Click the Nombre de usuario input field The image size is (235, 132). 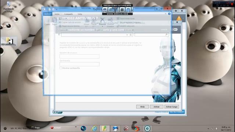[x=79, y=56]
